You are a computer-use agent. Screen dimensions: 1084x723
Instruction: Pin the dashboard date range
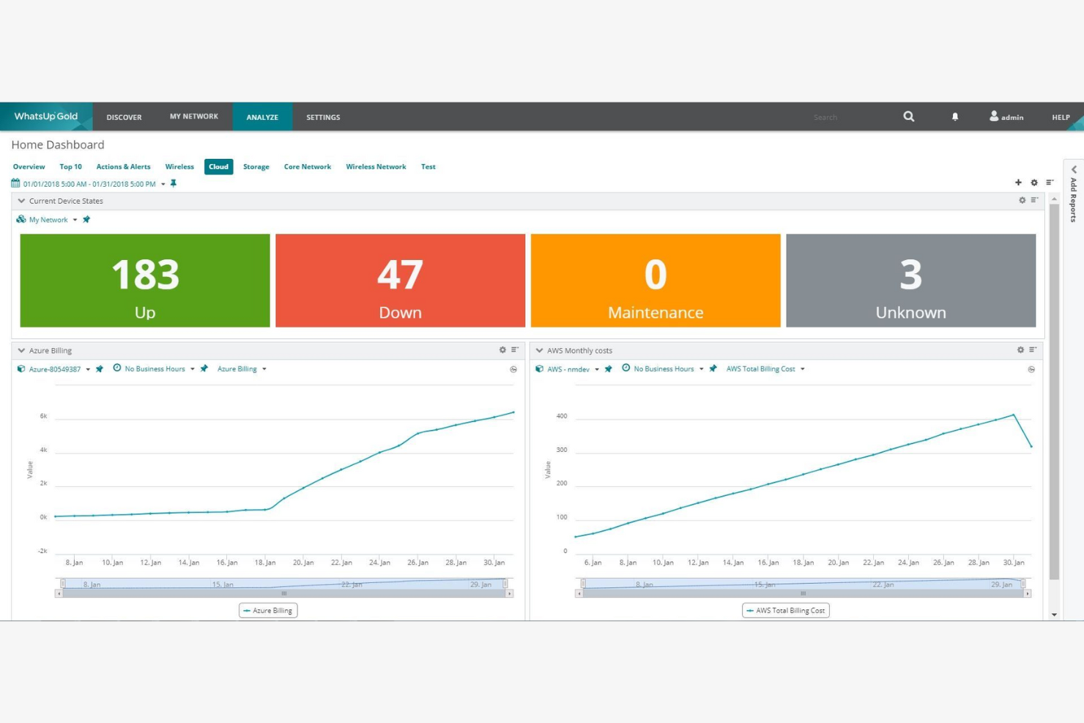coord(174,183)
